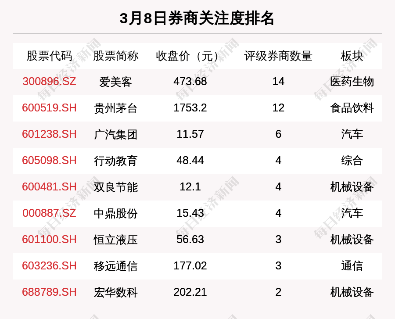Click sector 机械设备 in 宏华数科 row
395x319 pixels.
click(x=352, y=293)
